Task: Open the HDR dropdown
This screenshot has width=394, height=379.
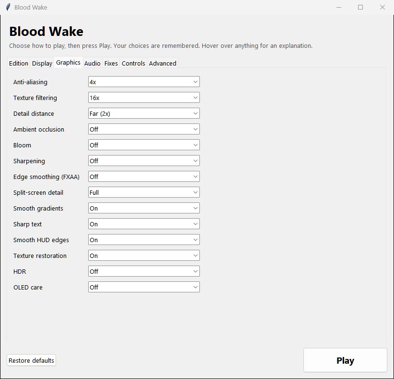Action: click(x=144, y=271)
